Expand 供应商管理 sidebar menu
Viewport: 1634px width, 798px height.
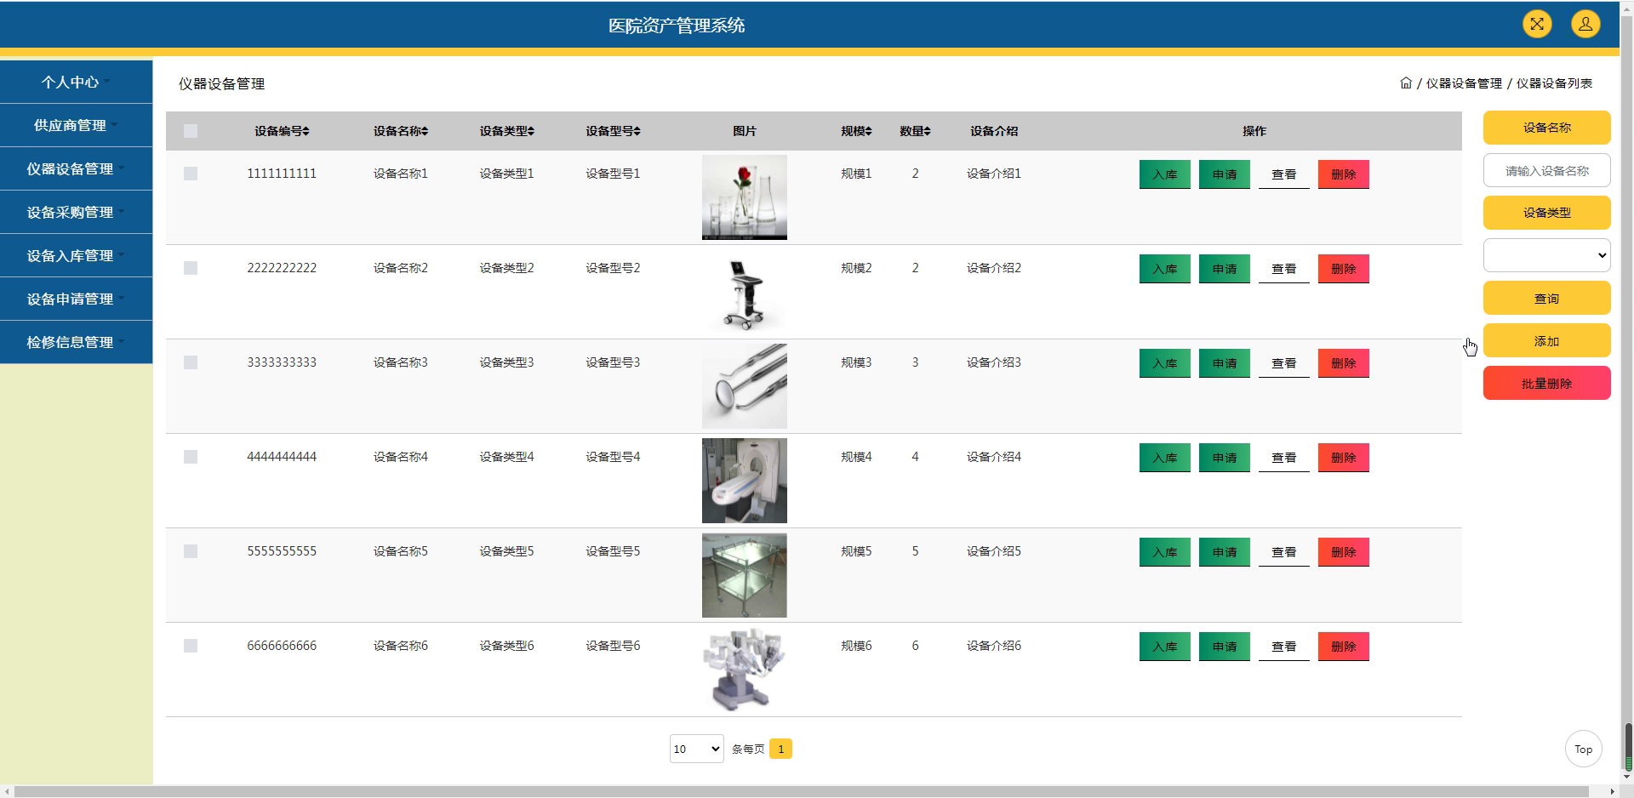click(76, 125)
